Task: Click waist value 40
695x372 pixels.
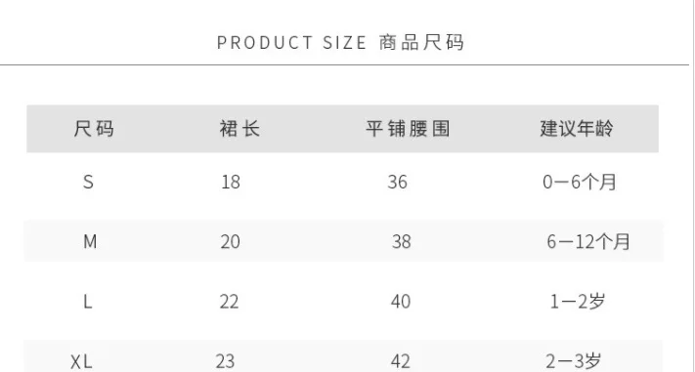Action: [x=401, y=302]
